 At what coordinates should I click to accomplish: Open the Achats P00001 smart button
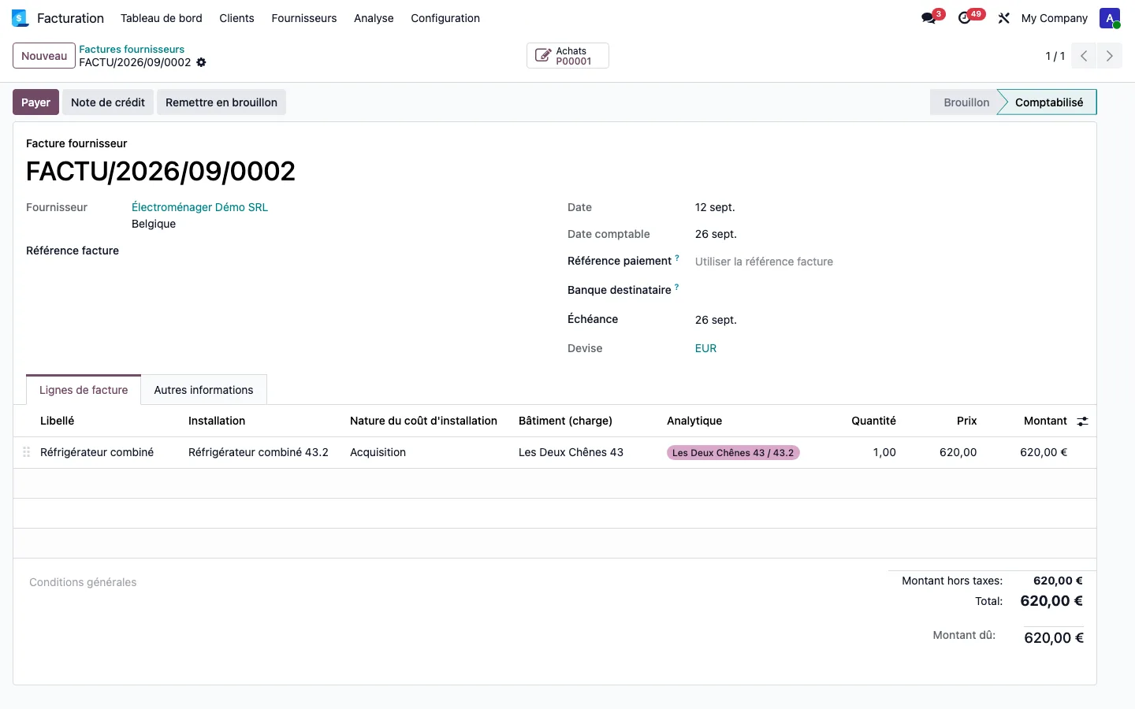click(567, 56)
